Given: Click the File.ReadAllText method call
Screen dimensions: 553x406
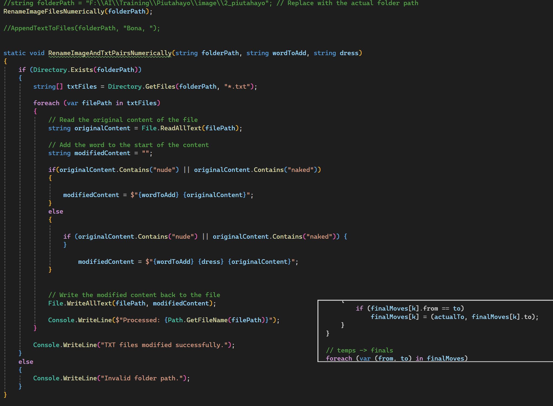Looking at the screenshot, I should pyautogui.click(x=171, y=128).
